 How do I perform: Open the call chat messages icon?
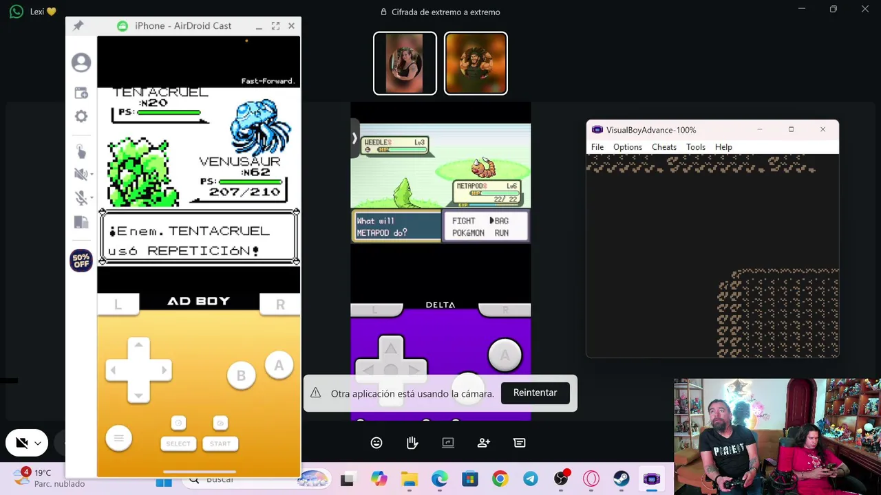click(x=520, y=443)
